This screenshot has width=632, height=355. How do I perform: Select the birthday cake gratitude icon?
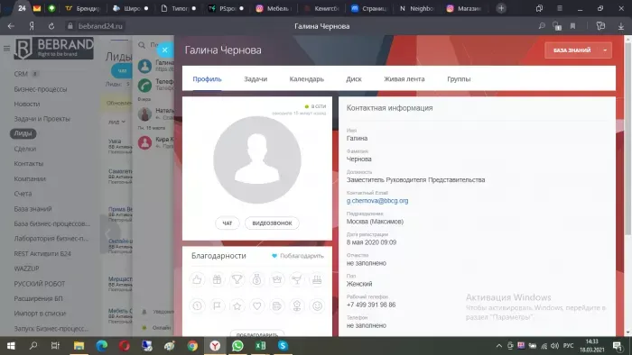[x=317, y=279]
